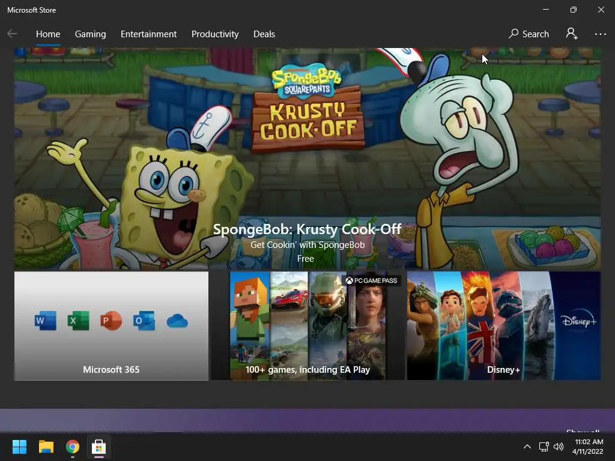Click the Excel icon in Microsoft 365 tile
Screen dimensions: 615x461
(x=79, y=321)
